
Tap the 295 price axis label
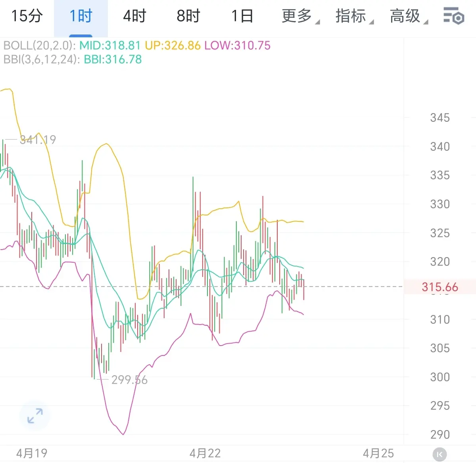440,406
